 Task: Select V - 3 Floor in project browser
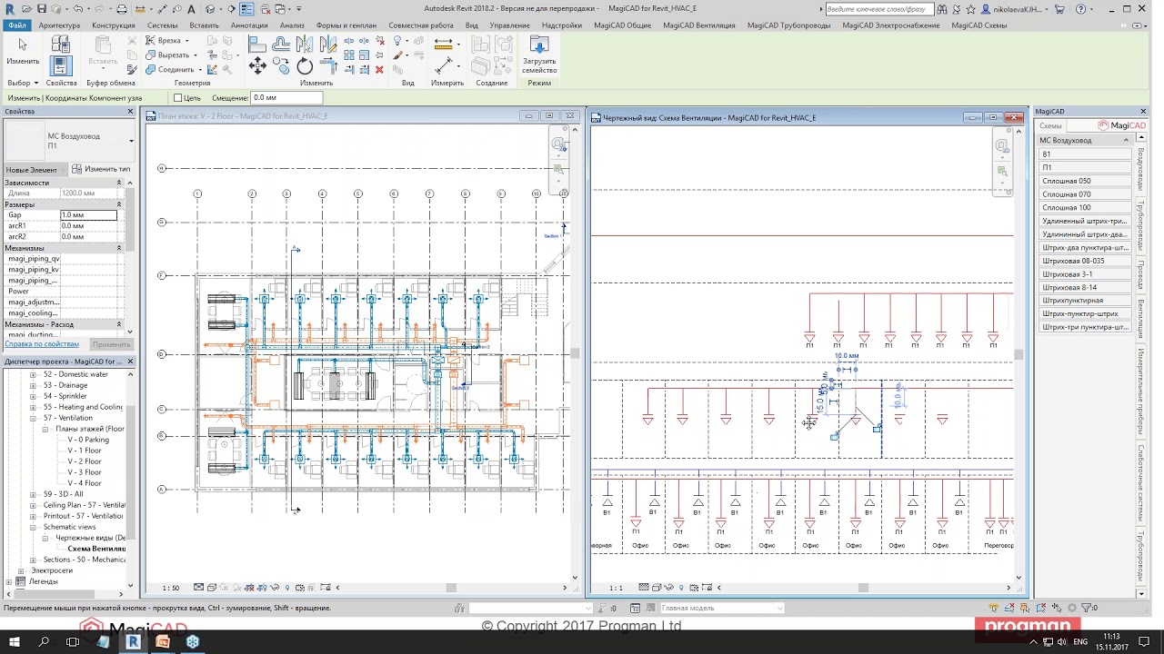[x=85, y=472]
